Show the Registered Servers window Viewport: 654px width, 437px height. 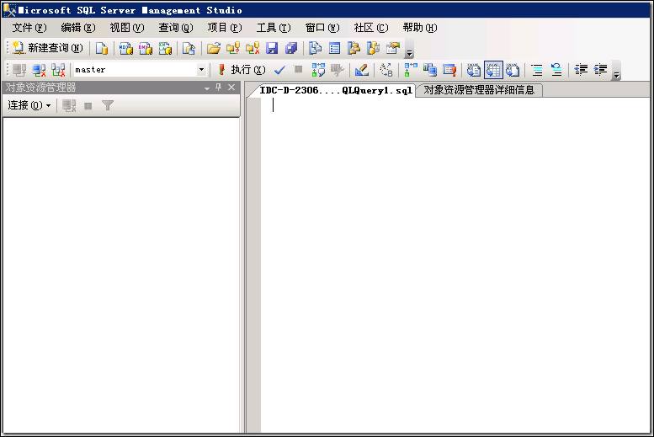coord(315,48)
